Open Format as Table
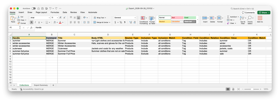 point(152,20)
